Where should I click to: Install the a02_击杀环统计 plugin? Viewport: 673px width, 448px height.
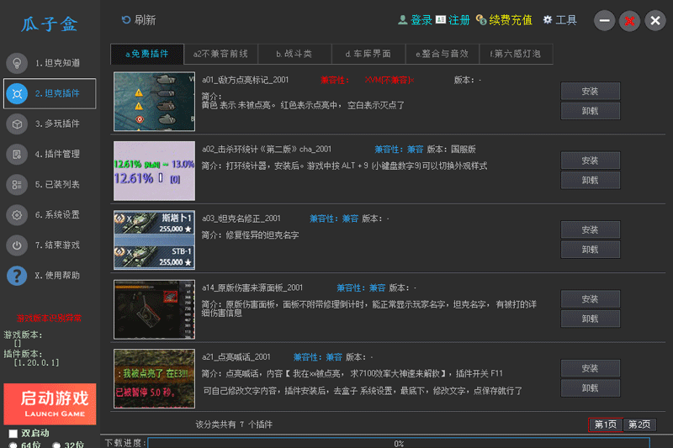tap(591, 161)
